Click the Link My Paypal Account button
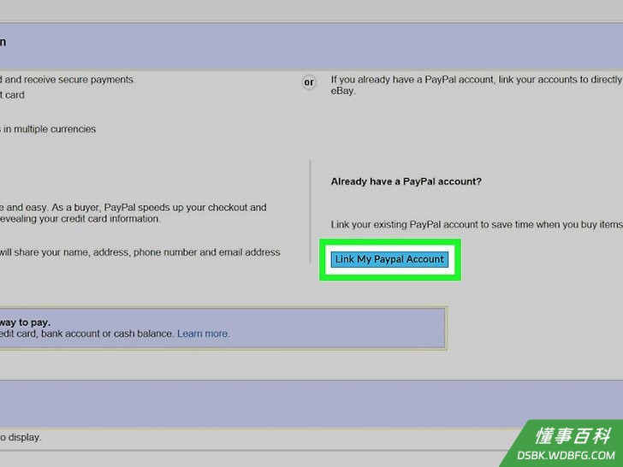623x467 pixels. pos(389,259)
